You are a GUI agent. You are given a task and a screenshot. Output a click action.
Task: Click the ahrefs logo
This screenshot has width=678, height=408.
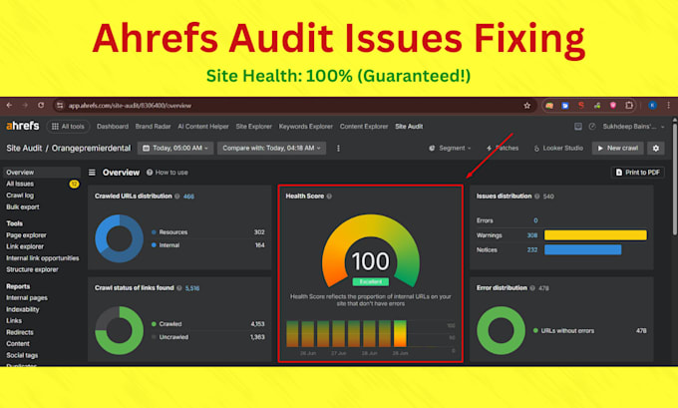pos(23,126)
